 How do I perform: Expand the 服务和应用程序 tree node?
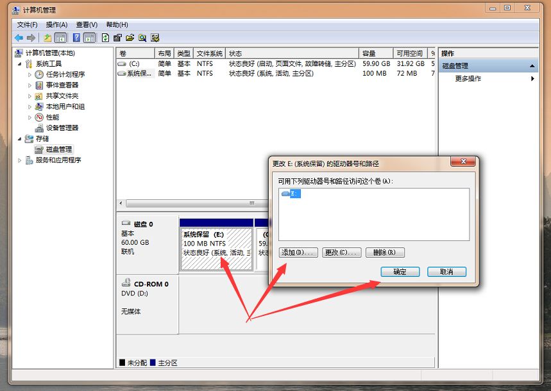point(19,160)
